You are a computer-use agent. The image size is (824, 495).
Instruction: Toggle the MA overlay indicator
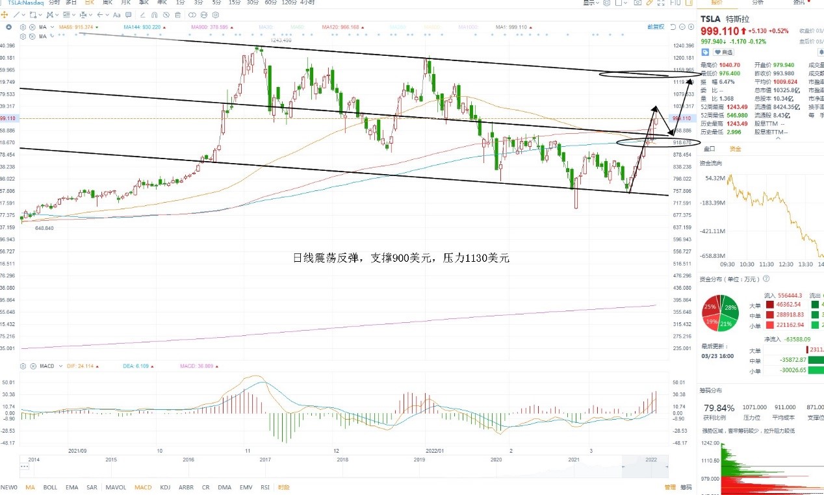[30, 487]
